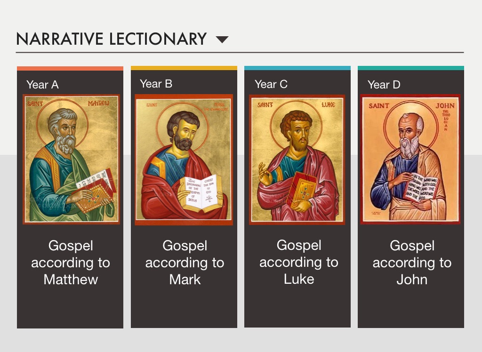Viewport: 482px width, 352px height.
Task: Select the Year C label
Action: [x=271, y=84]
